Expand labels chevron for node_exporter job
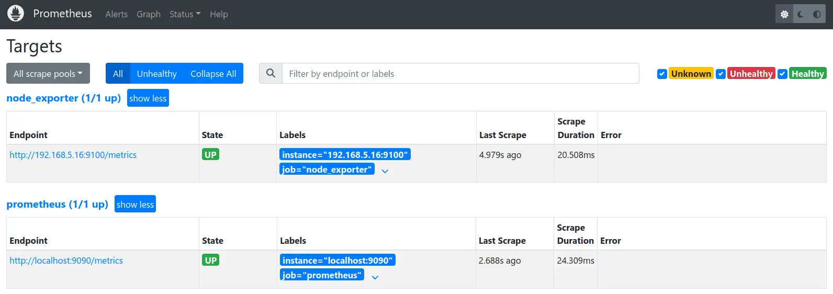Viewport: 833px width, 294px height. [x=385, y=171]
